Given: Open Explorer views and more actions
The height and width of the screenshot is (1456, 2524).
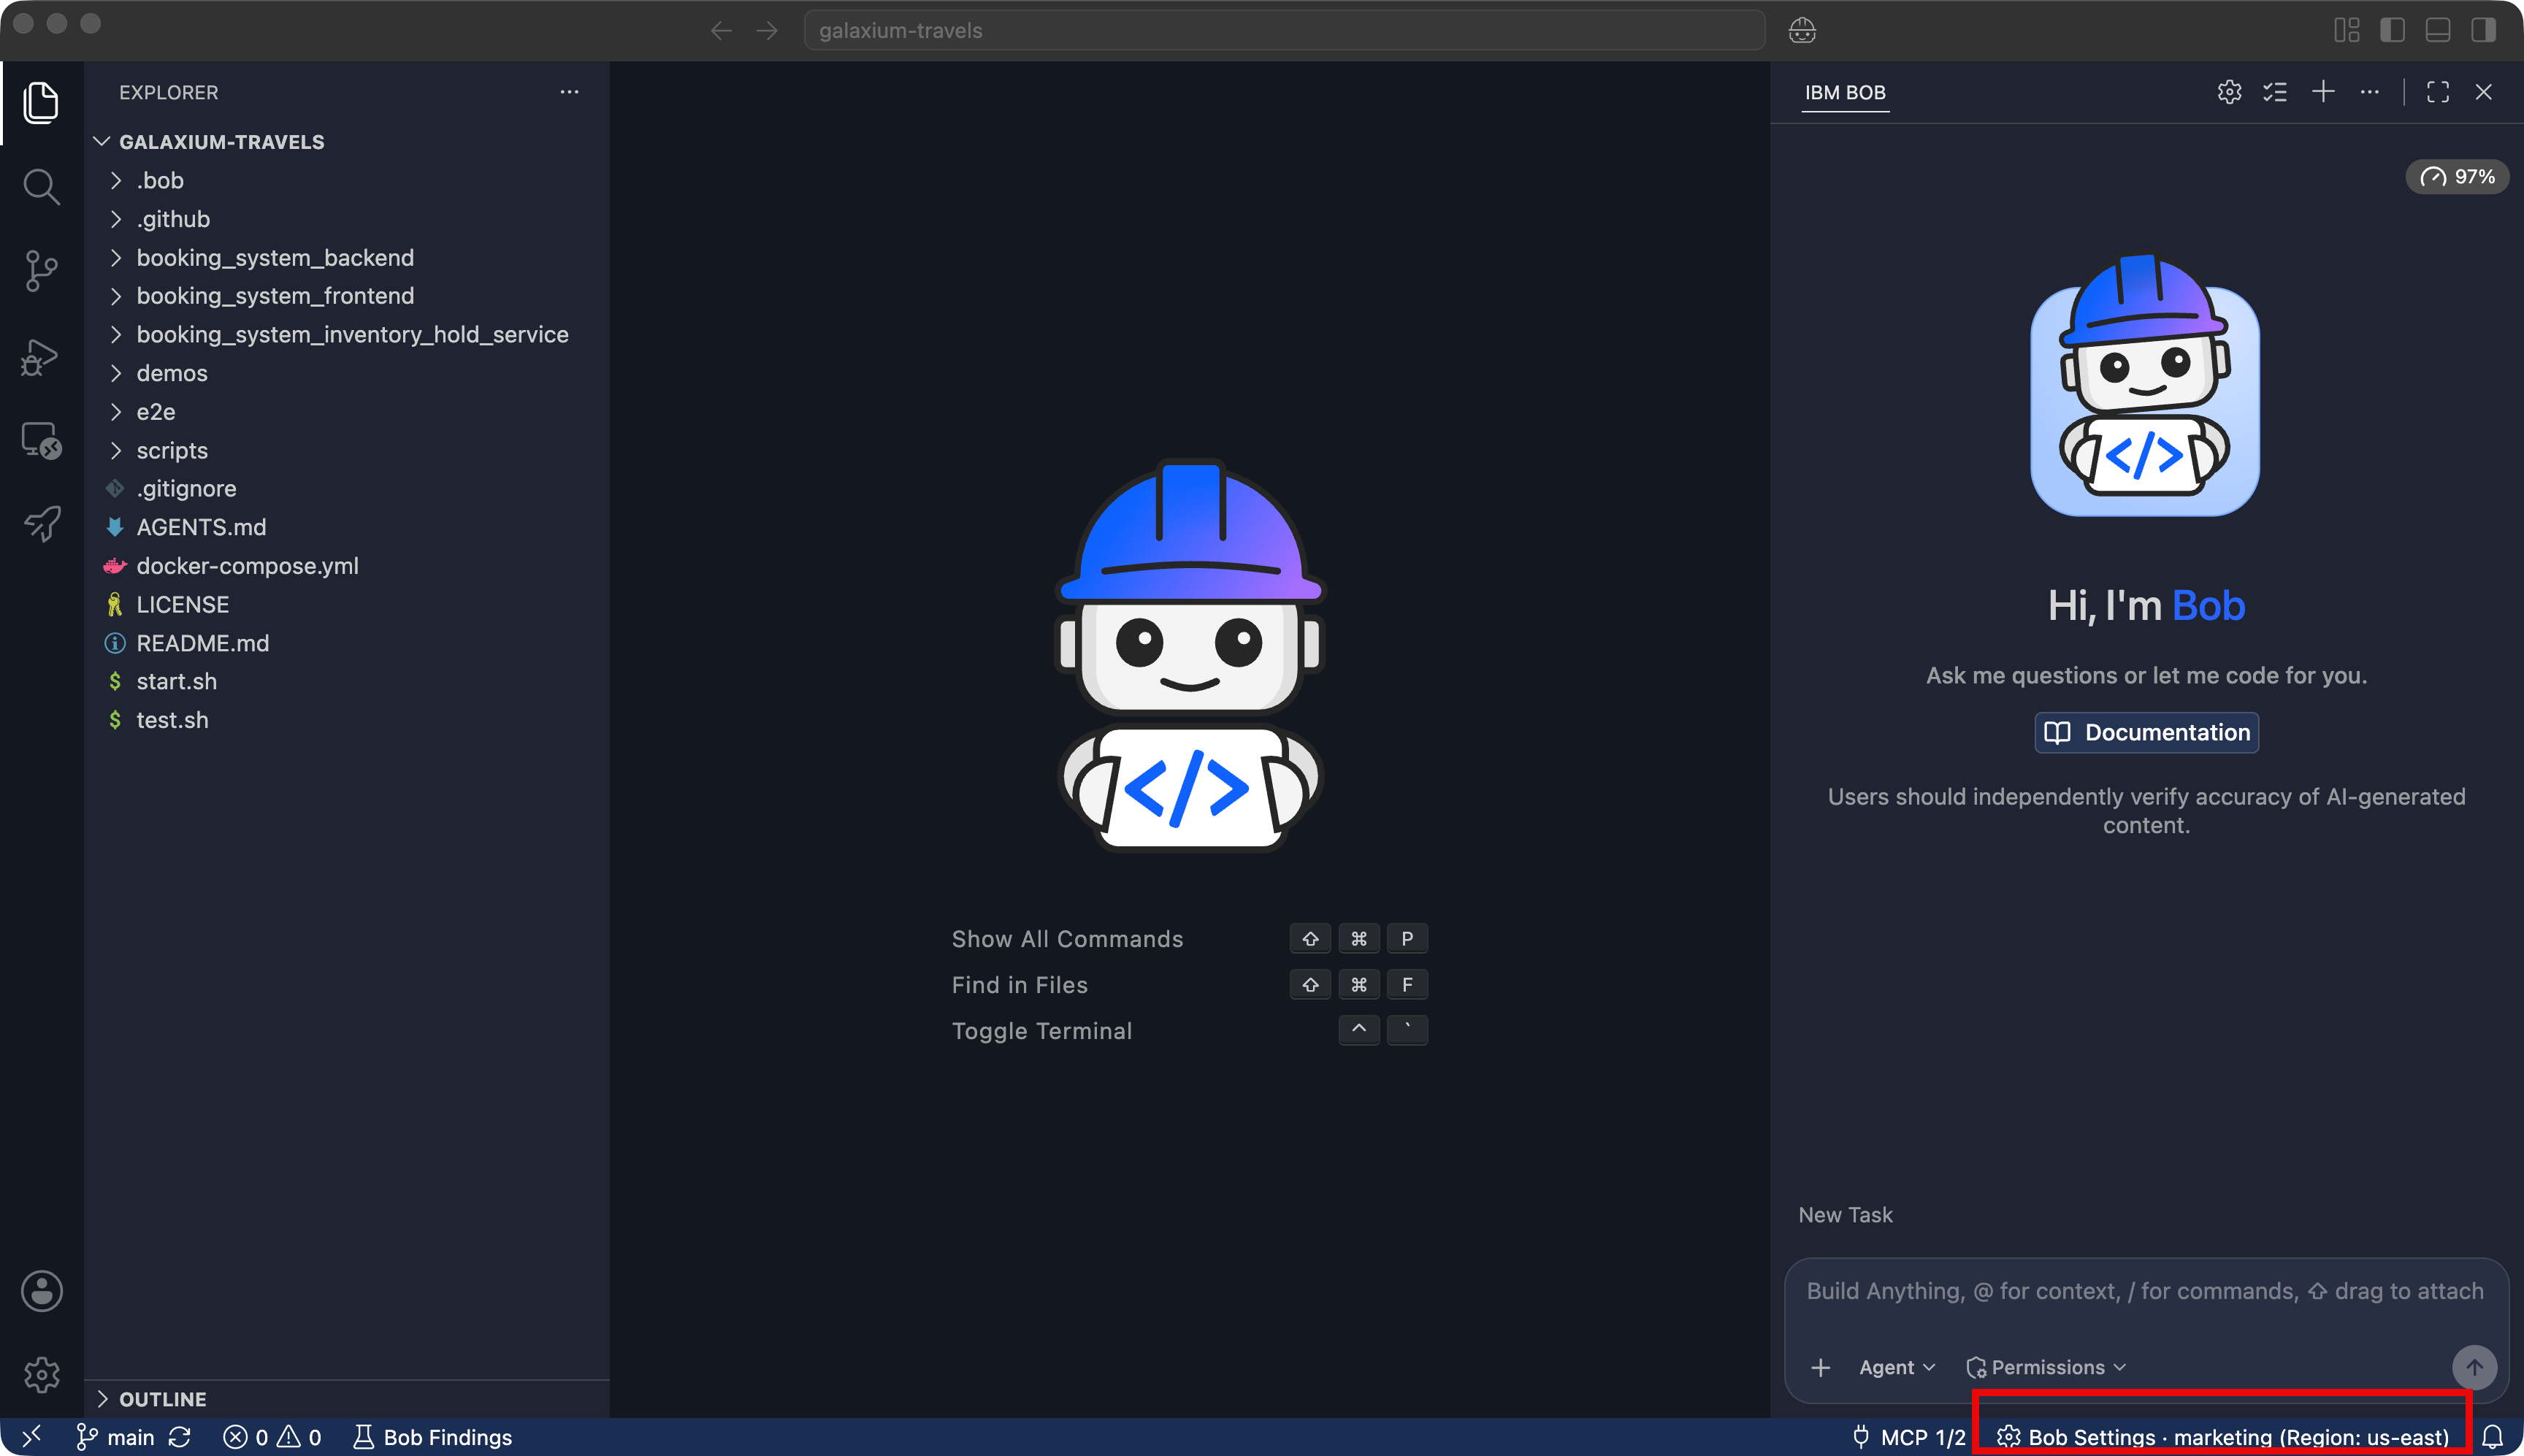Looking at the screenshot, I should 569,92.
